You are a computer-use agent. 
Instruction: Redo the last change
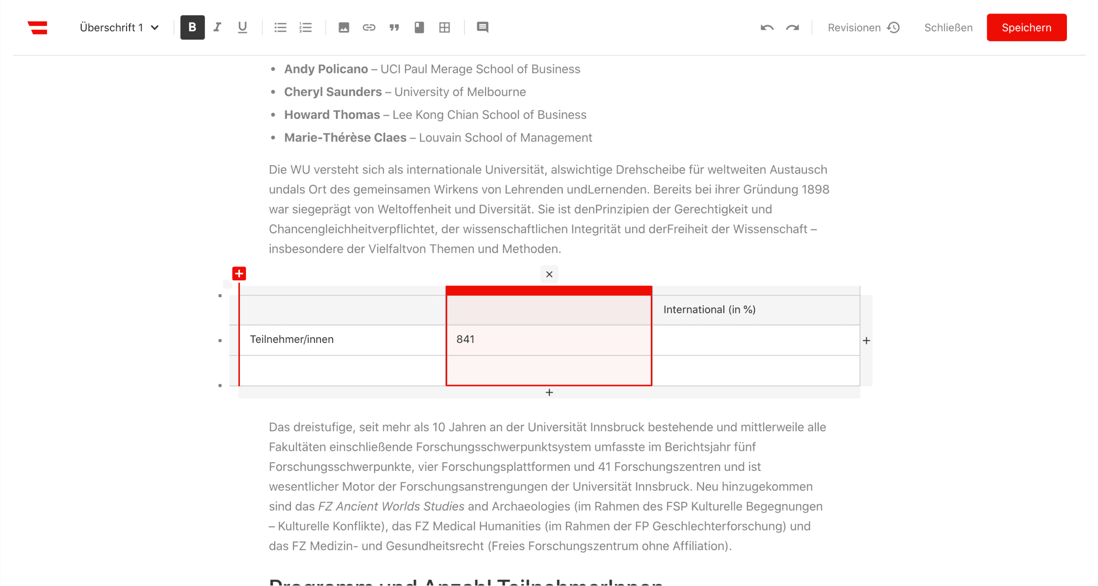click(792, 27)
